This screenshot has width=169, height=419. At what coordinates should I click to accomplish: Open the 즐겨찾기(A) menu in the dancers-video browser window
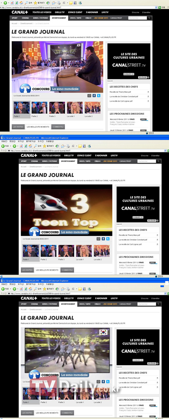31,284
